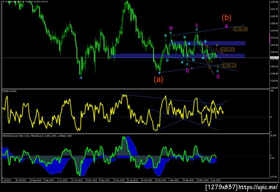Click the 31 Dec 2014 date label
Screen dimensions: 280x192
(119, 180)
